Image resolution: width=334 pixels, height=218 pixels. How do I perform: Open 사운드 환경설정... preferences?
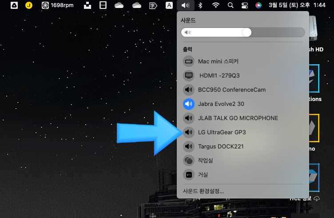click(x=203, y=191)
